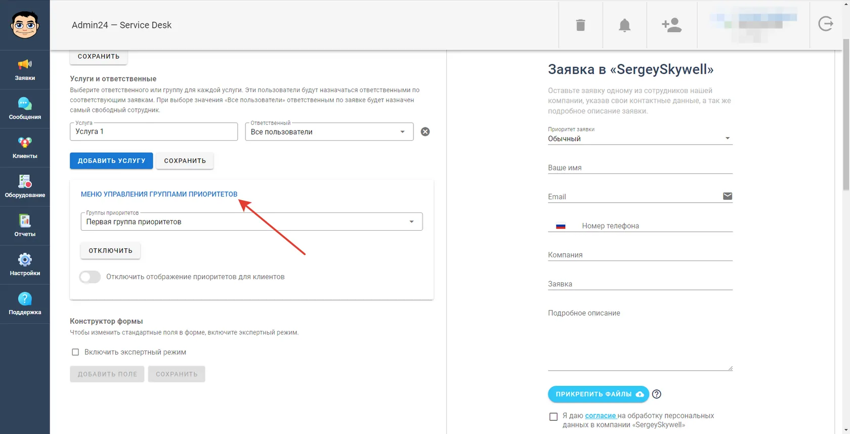Open the Приоритет заявки dropdown
This screenshot has height=434, width=850.
(640, 139)
